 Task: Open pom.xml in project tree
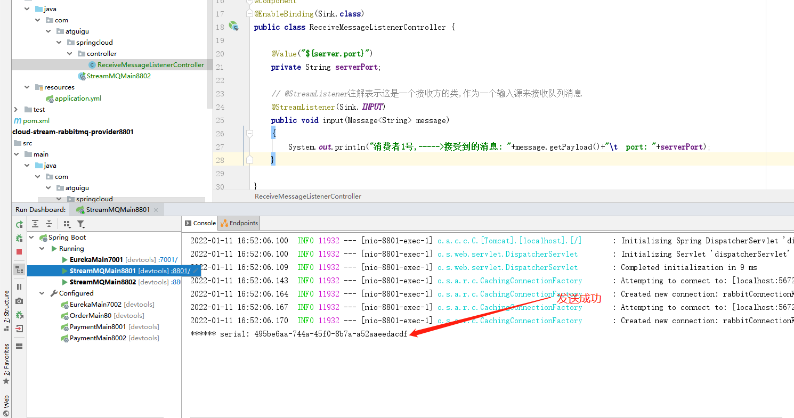(x=36, y=121)
